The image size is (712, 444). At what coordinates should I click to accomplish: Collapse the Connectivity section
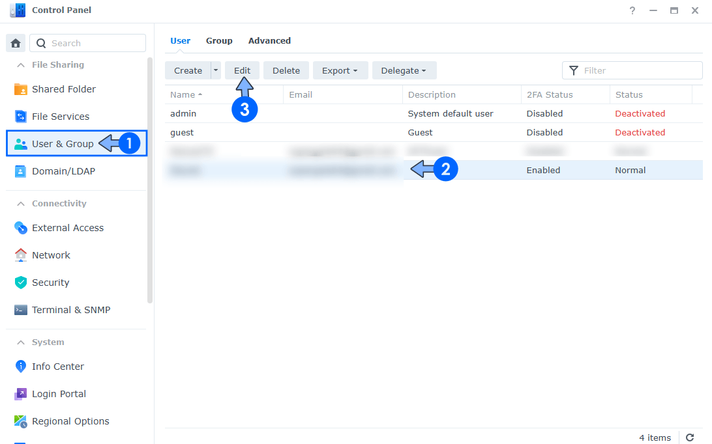[21, 204]
